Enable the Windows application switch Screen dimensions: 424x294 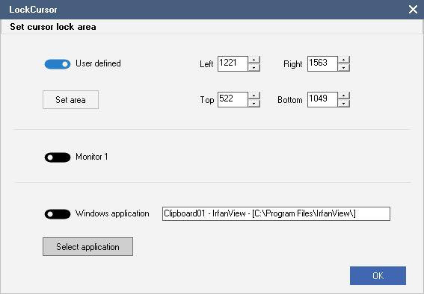coord(58,214)
